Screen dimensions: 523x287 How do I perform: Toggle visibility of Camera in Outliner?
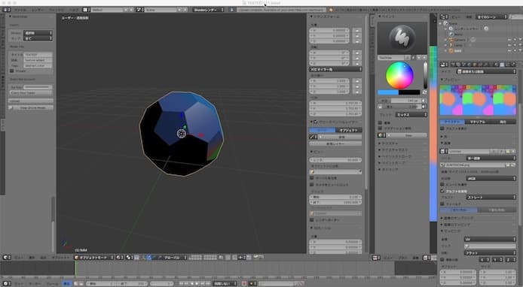pyautogui.click(x=509, y=40)
